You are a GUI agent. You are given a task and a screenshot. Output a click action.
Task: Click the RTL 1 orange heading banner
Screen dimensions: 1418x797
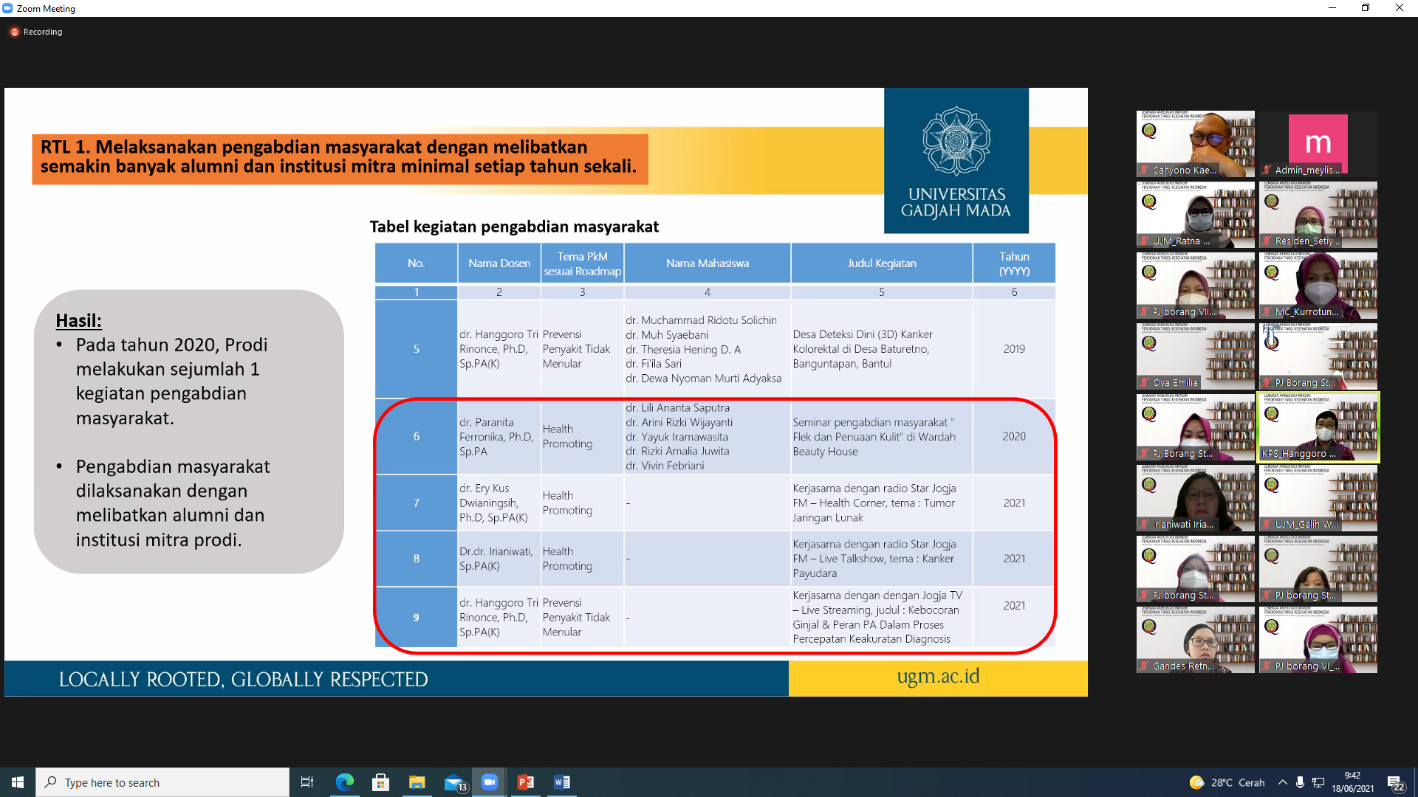tap(340, 159)
